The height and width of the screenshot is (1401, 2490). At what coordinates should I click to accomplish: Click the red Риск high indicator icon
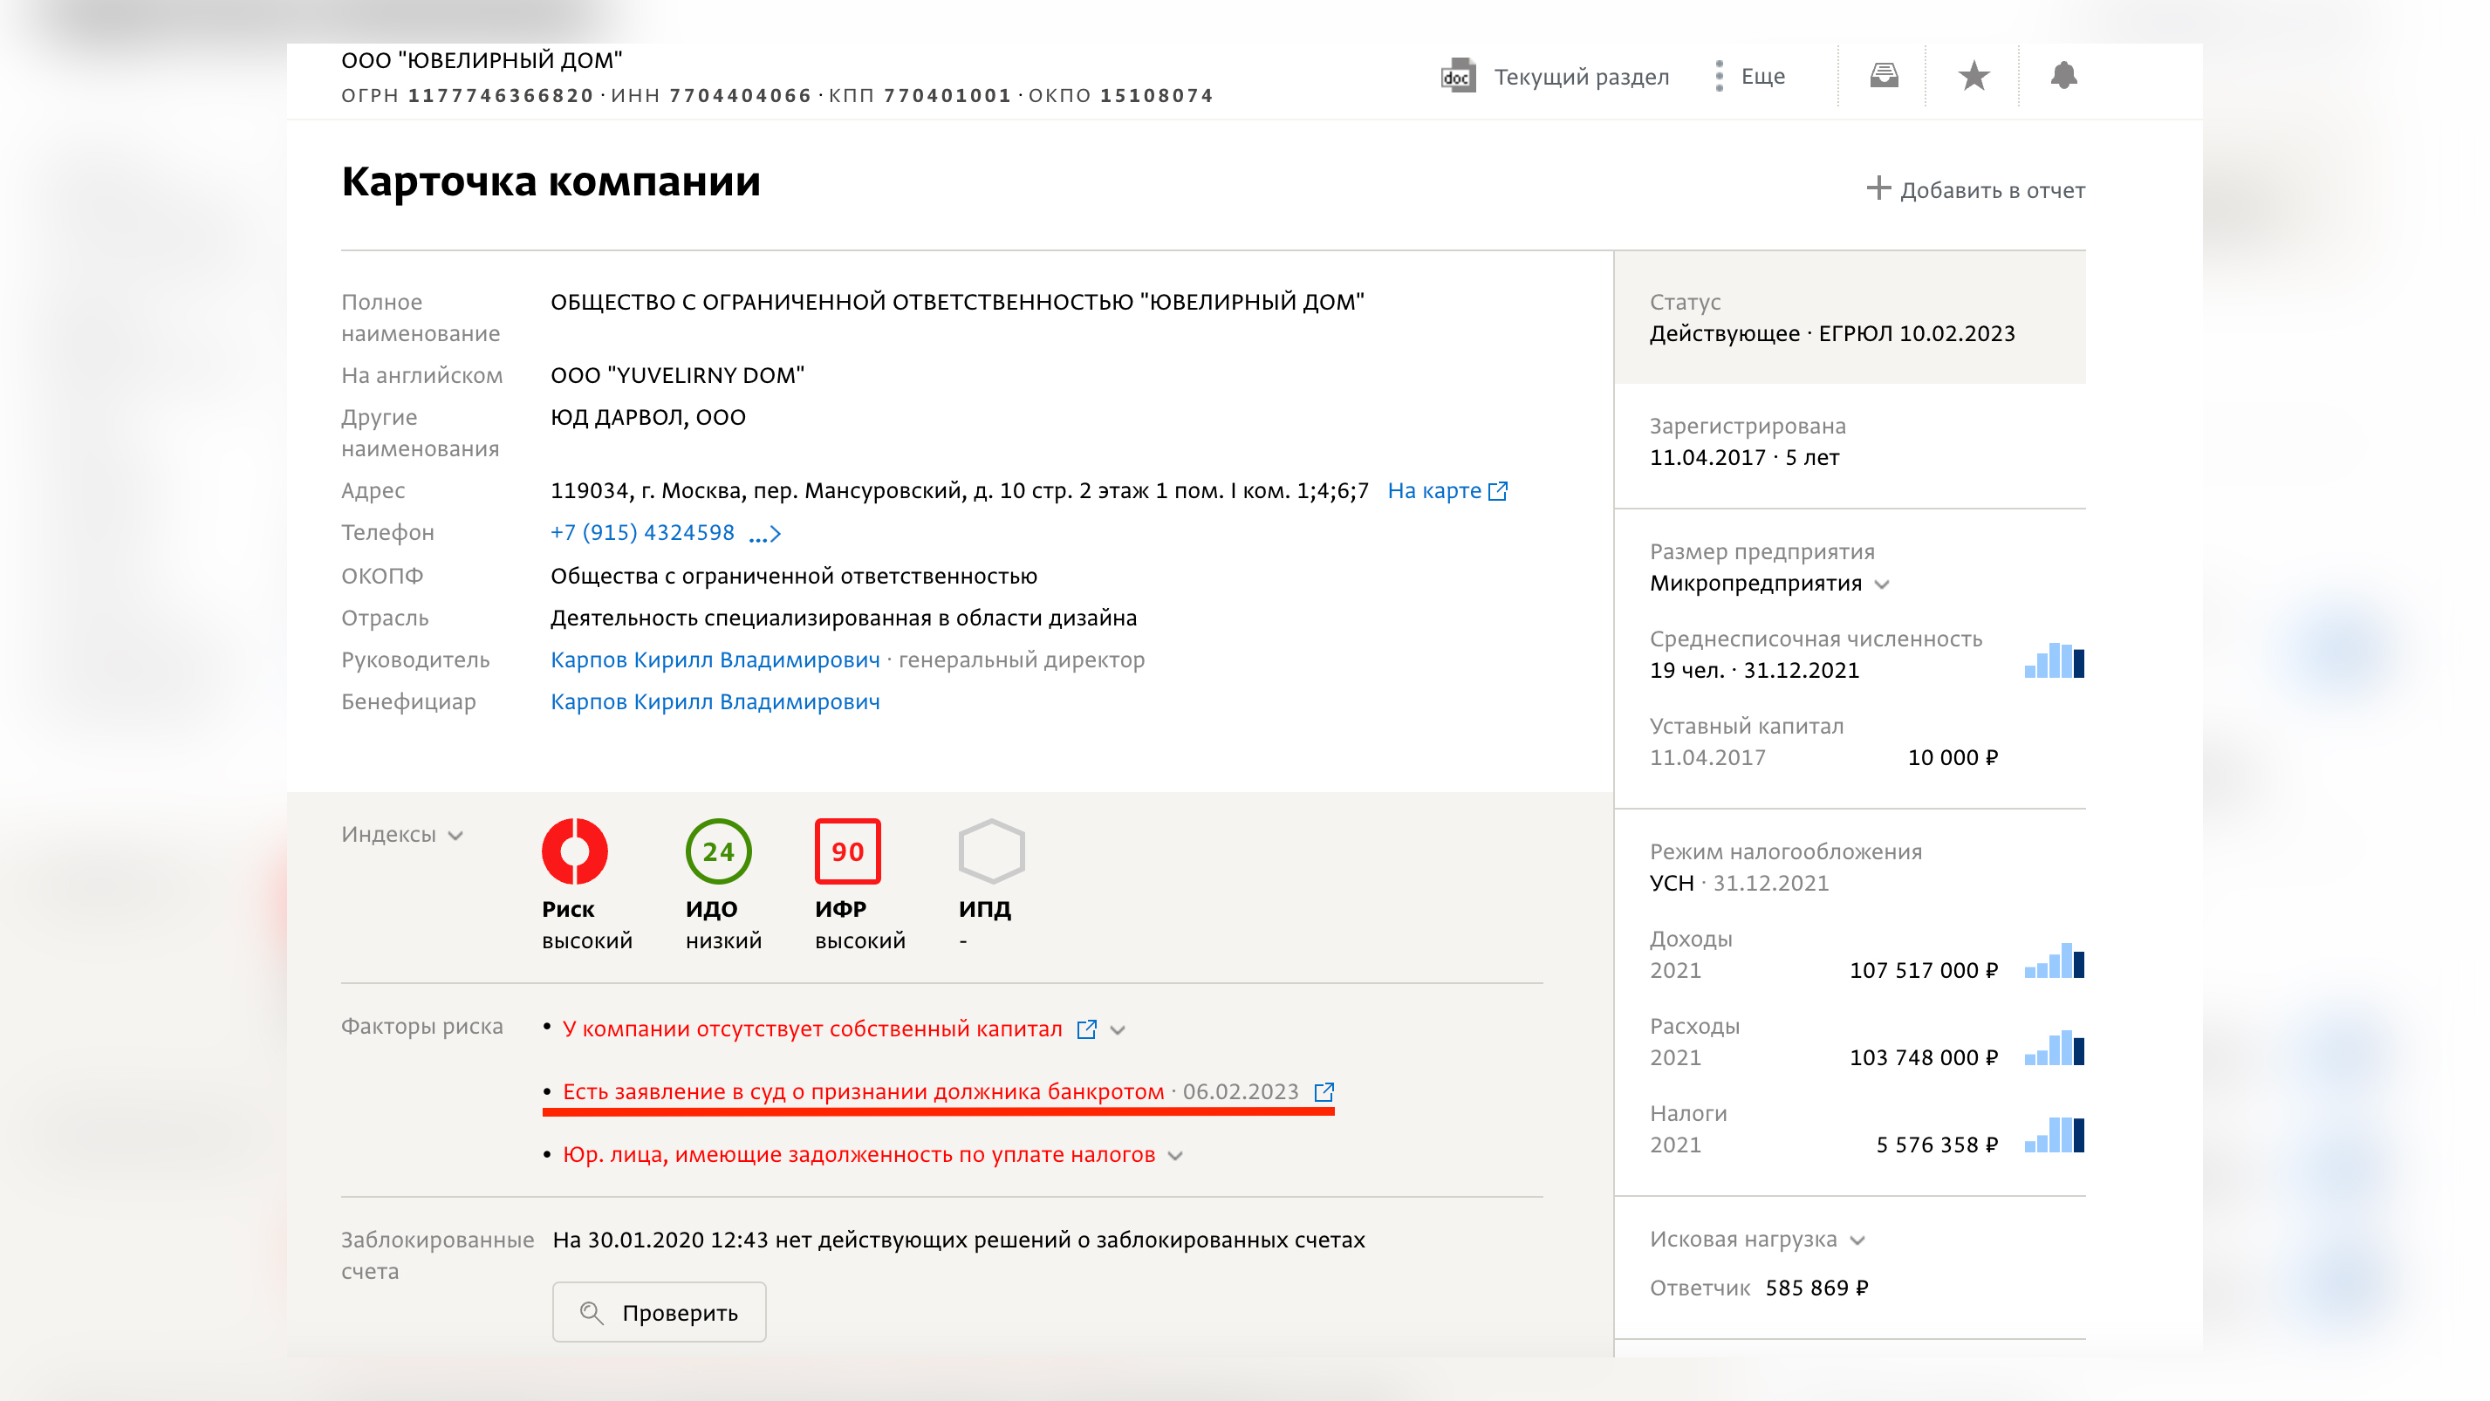575,851
